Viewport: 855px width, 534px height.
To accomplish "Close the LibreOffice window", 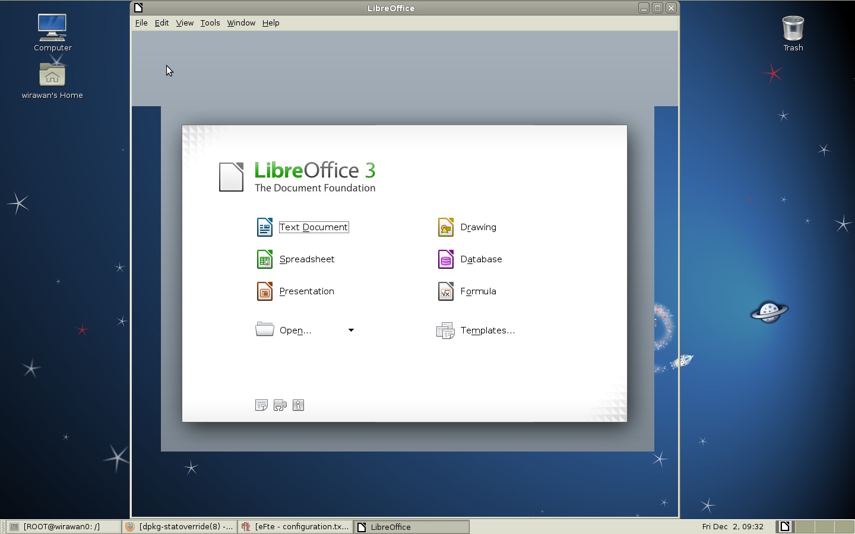I will 671,8.
